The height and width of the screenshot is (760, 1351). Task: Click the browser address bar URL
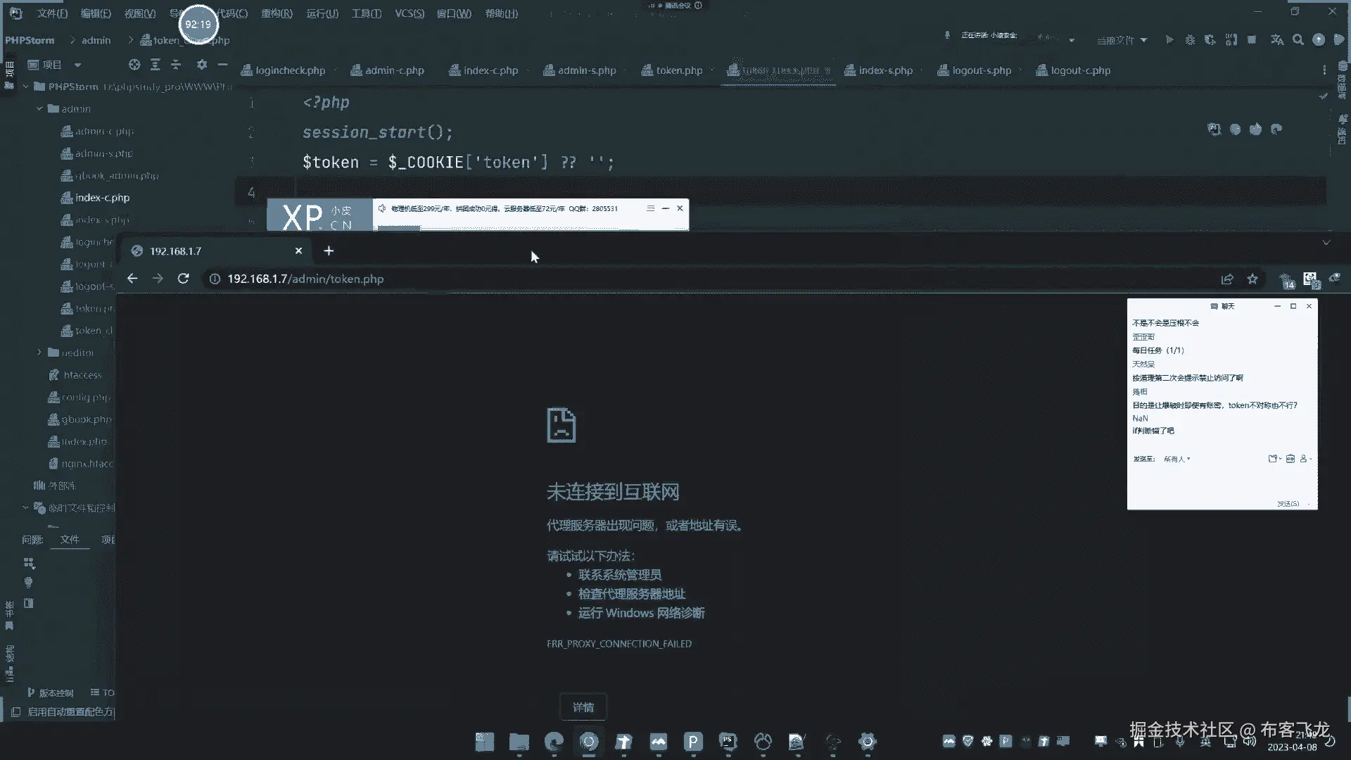coord(305,279)
